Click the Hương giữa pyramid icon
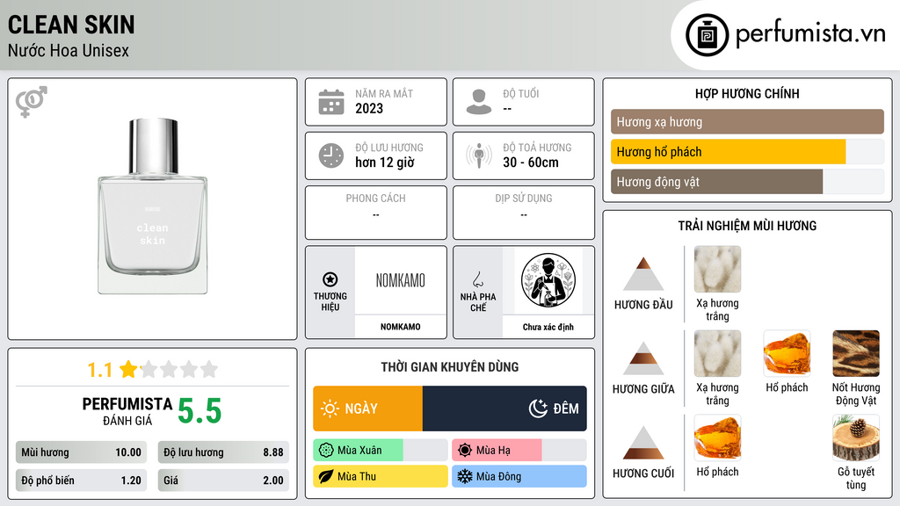The width and height of the screenshot is (900, 506). point(643,358)
